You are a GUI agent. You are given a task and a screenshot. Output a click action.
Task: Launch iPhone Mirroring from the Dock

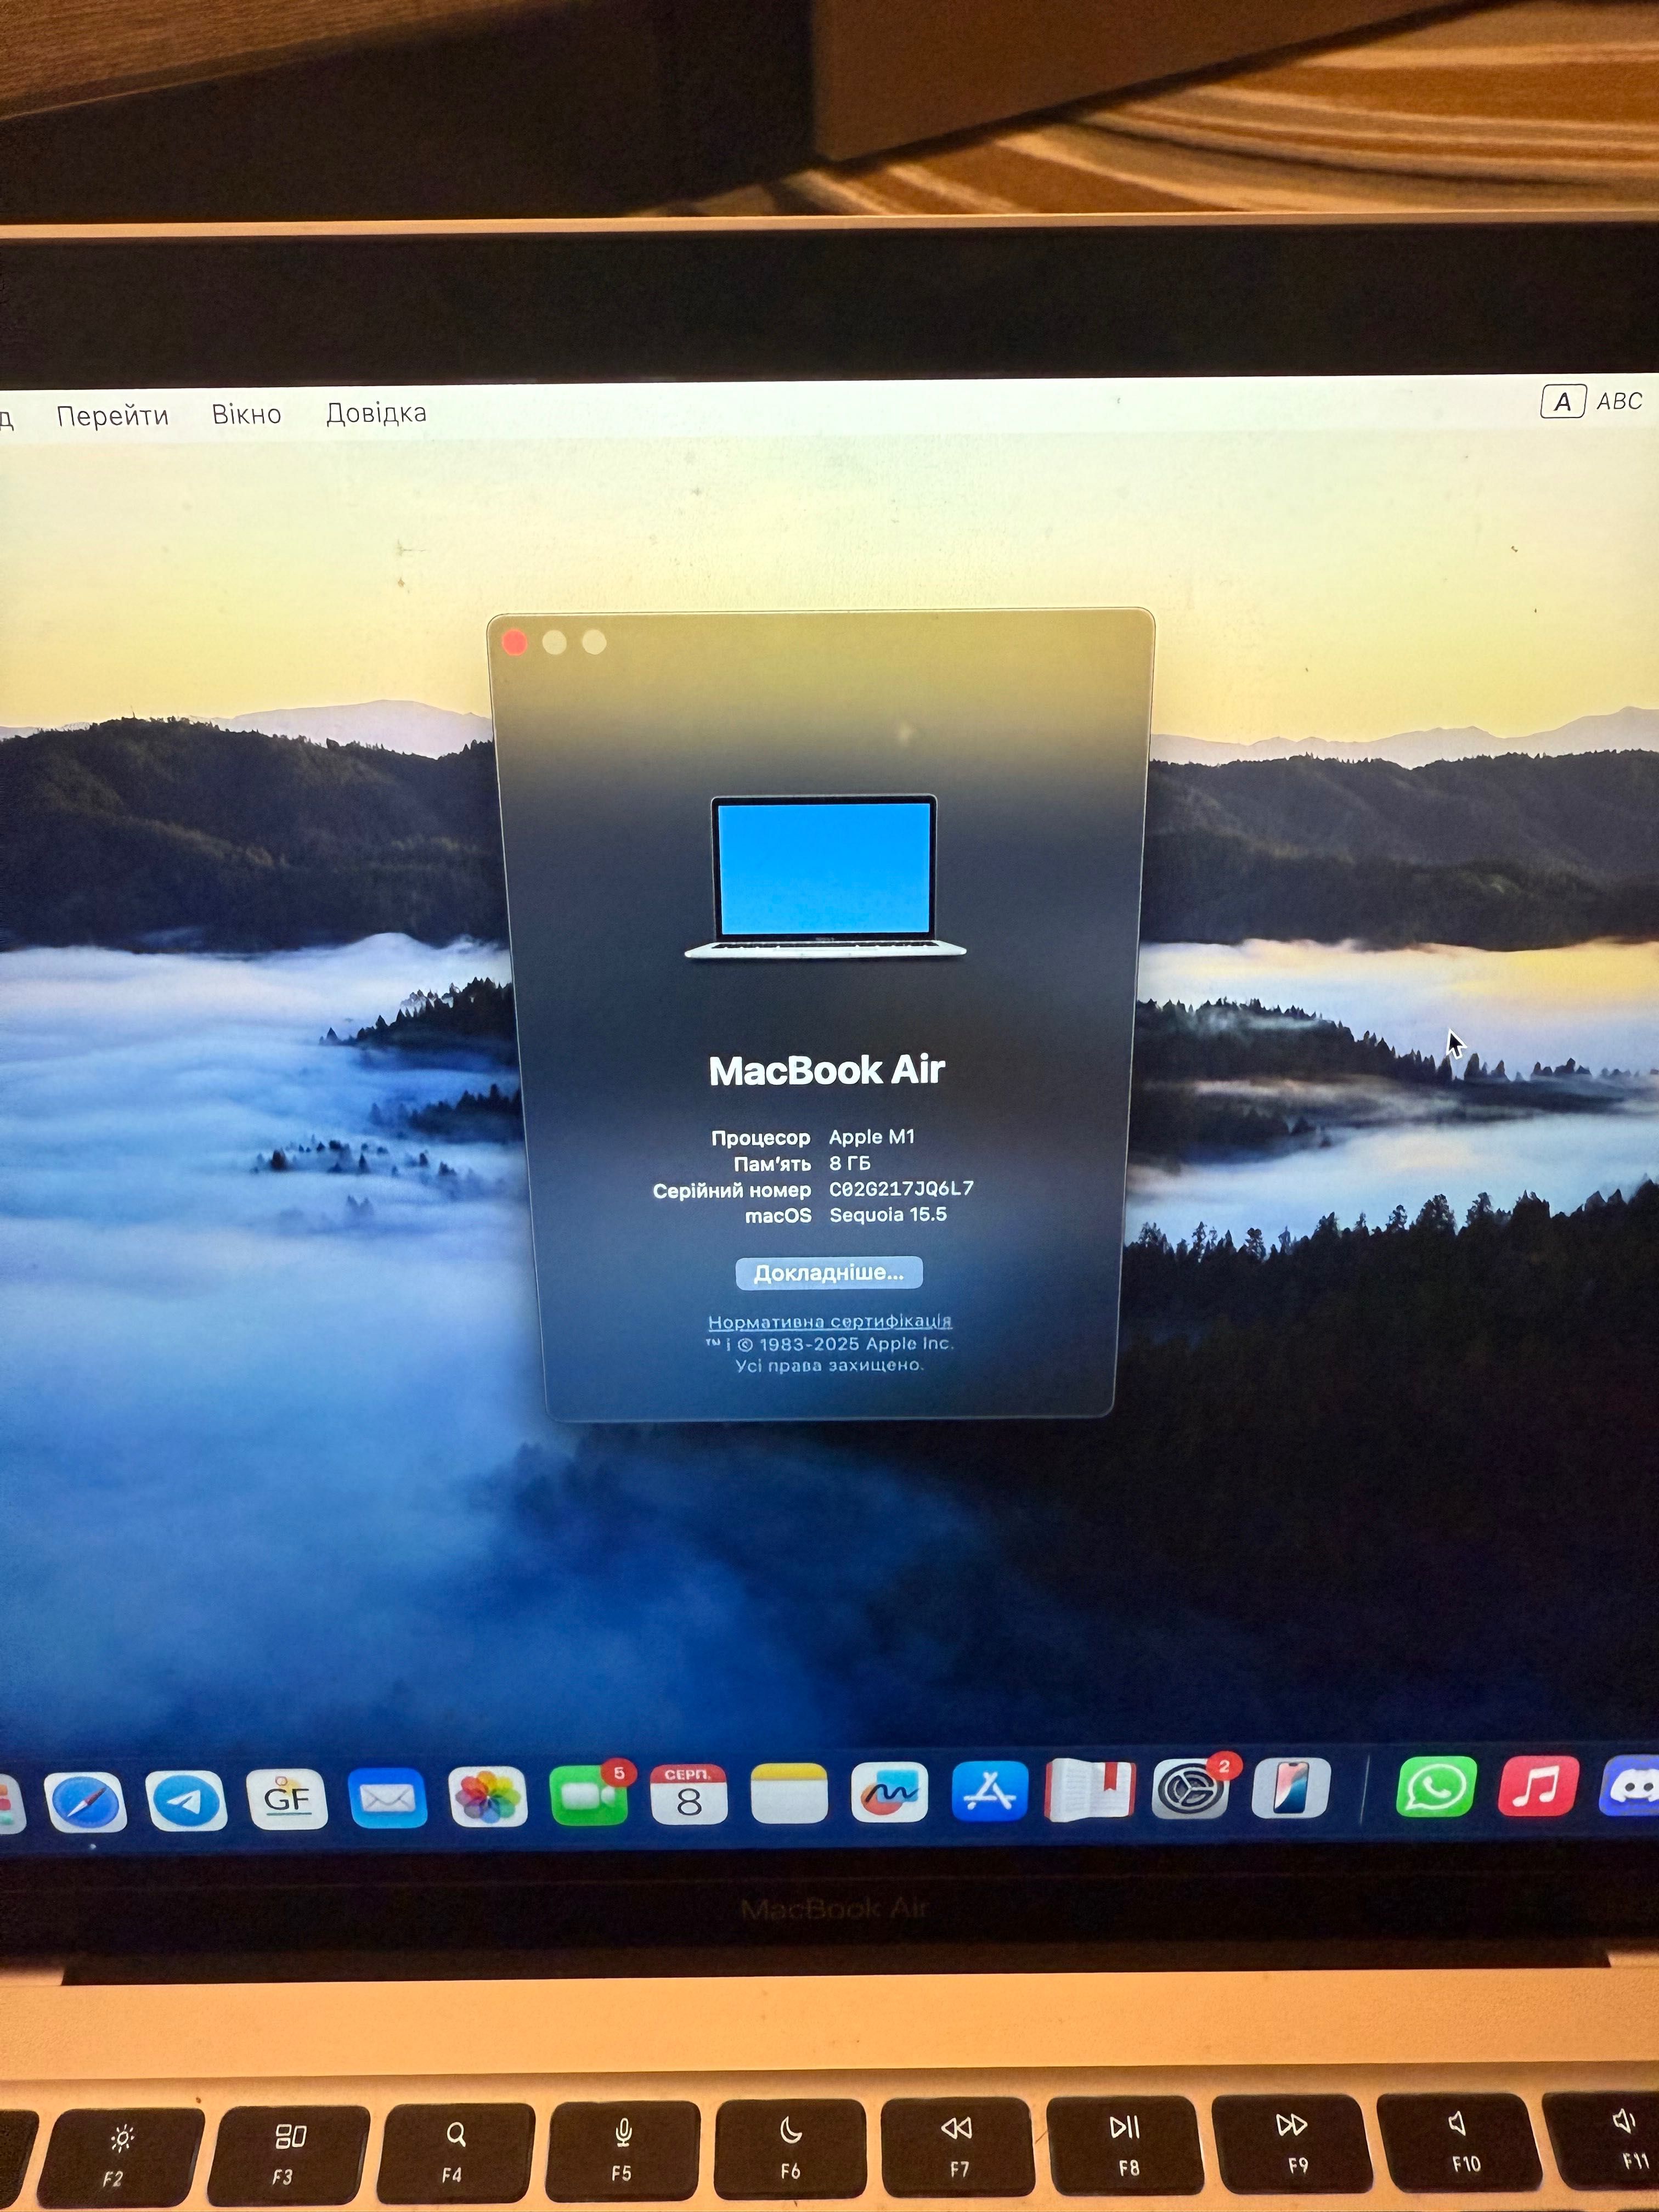tap(1291, 1788)
